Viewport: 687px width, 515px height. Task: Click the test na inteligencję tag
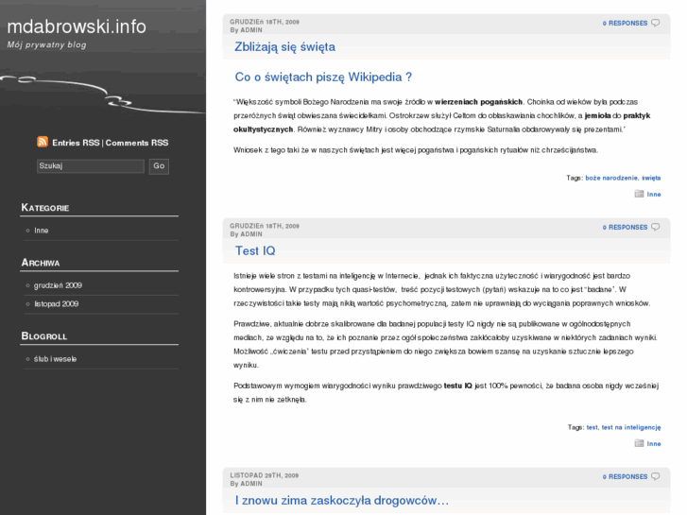pos(630,427)
